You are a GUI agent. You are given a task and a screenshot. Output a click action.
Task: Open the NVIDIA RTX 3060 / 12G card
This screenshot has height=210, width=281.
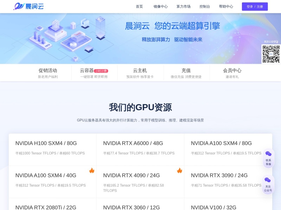click(x=140, y=204)
